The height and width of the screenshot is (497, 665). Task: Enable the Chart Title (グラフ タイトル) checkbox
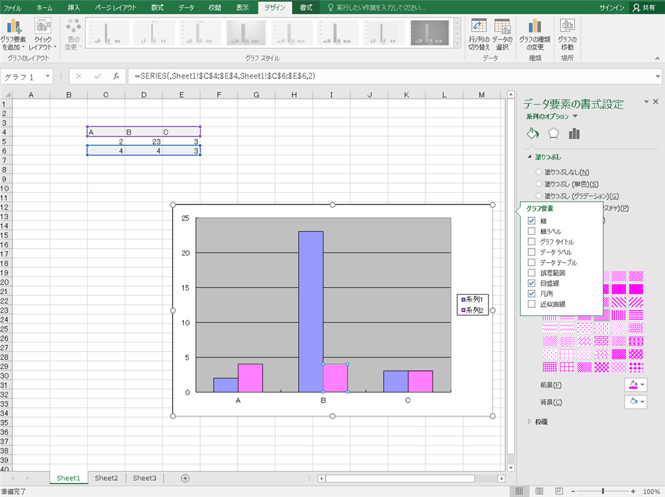pos(531,241)
